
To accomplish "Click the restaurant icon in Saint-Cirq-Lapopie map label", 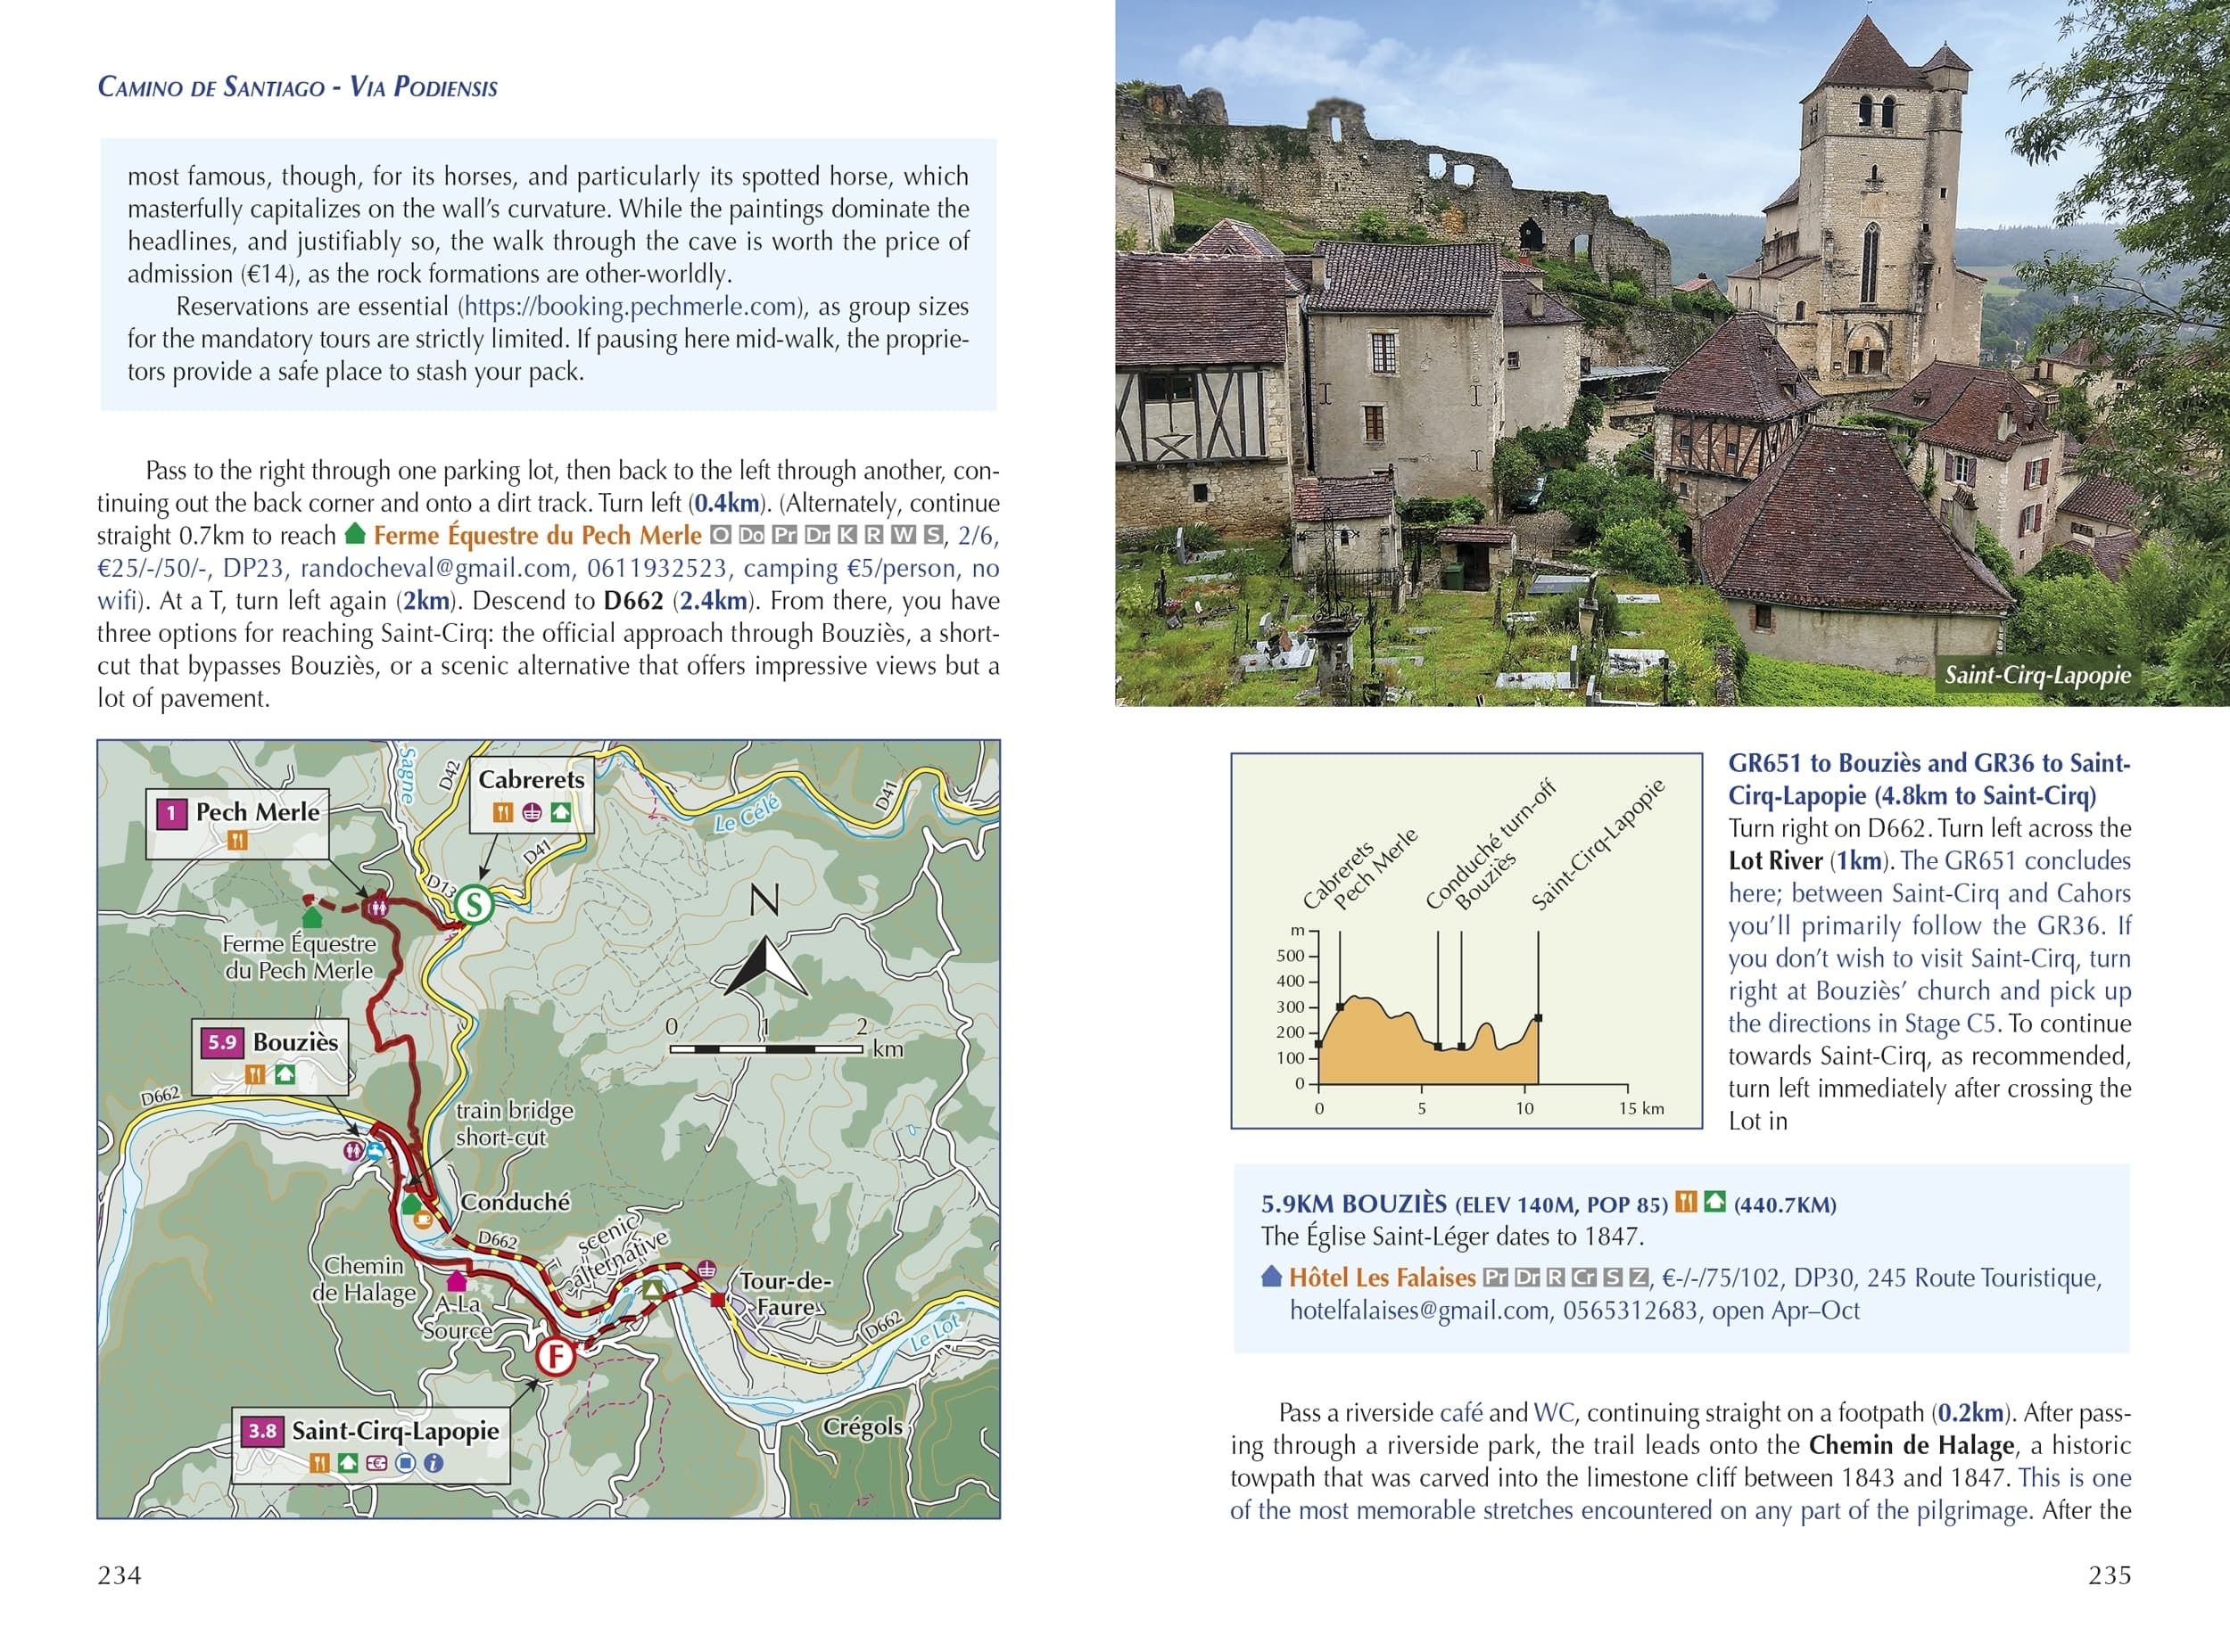I will pyautogui.click(x=319, y=1463).
